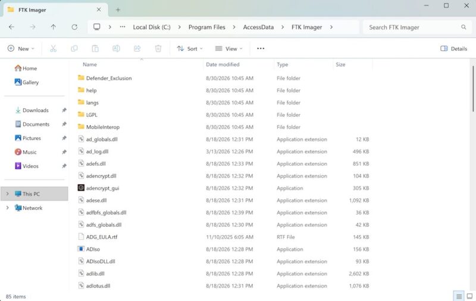Viewport: 476px width, 301px height.
Task: Sort by Type column header
Action: pos(282,65)
